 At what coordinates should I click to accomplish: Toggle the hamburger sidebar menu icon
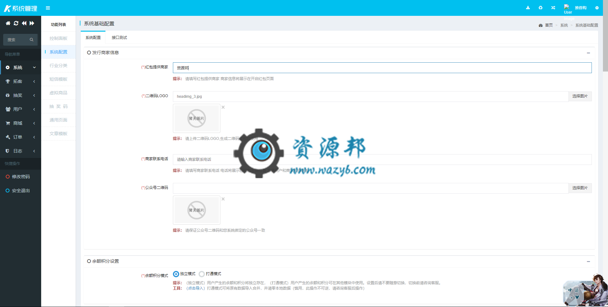tap(48, 8)
